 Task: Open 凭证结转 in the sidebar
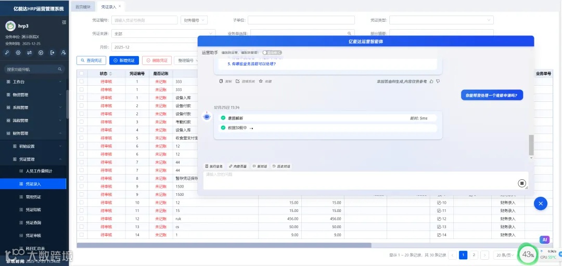pyautogui.click(x=33, y=210)
